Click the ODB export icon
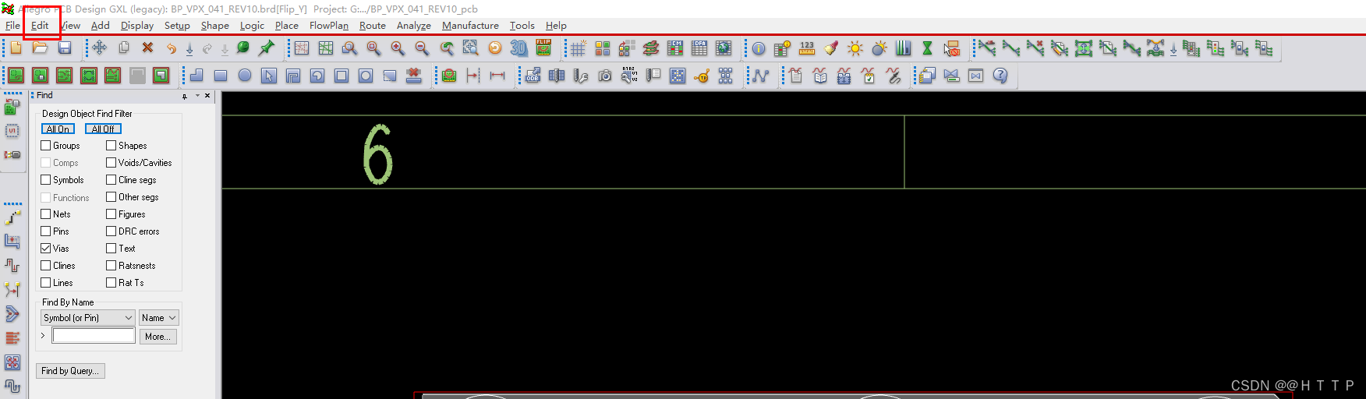Viewport: 1366px width, 399px height. (533, 76)
